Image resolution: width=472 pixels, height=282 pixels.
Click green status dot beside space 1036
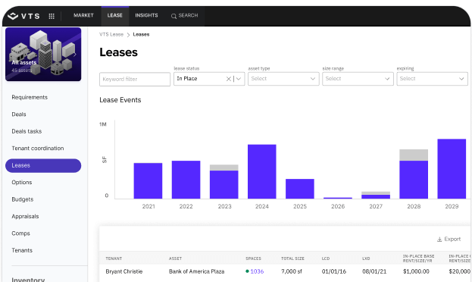click(247, 271)
